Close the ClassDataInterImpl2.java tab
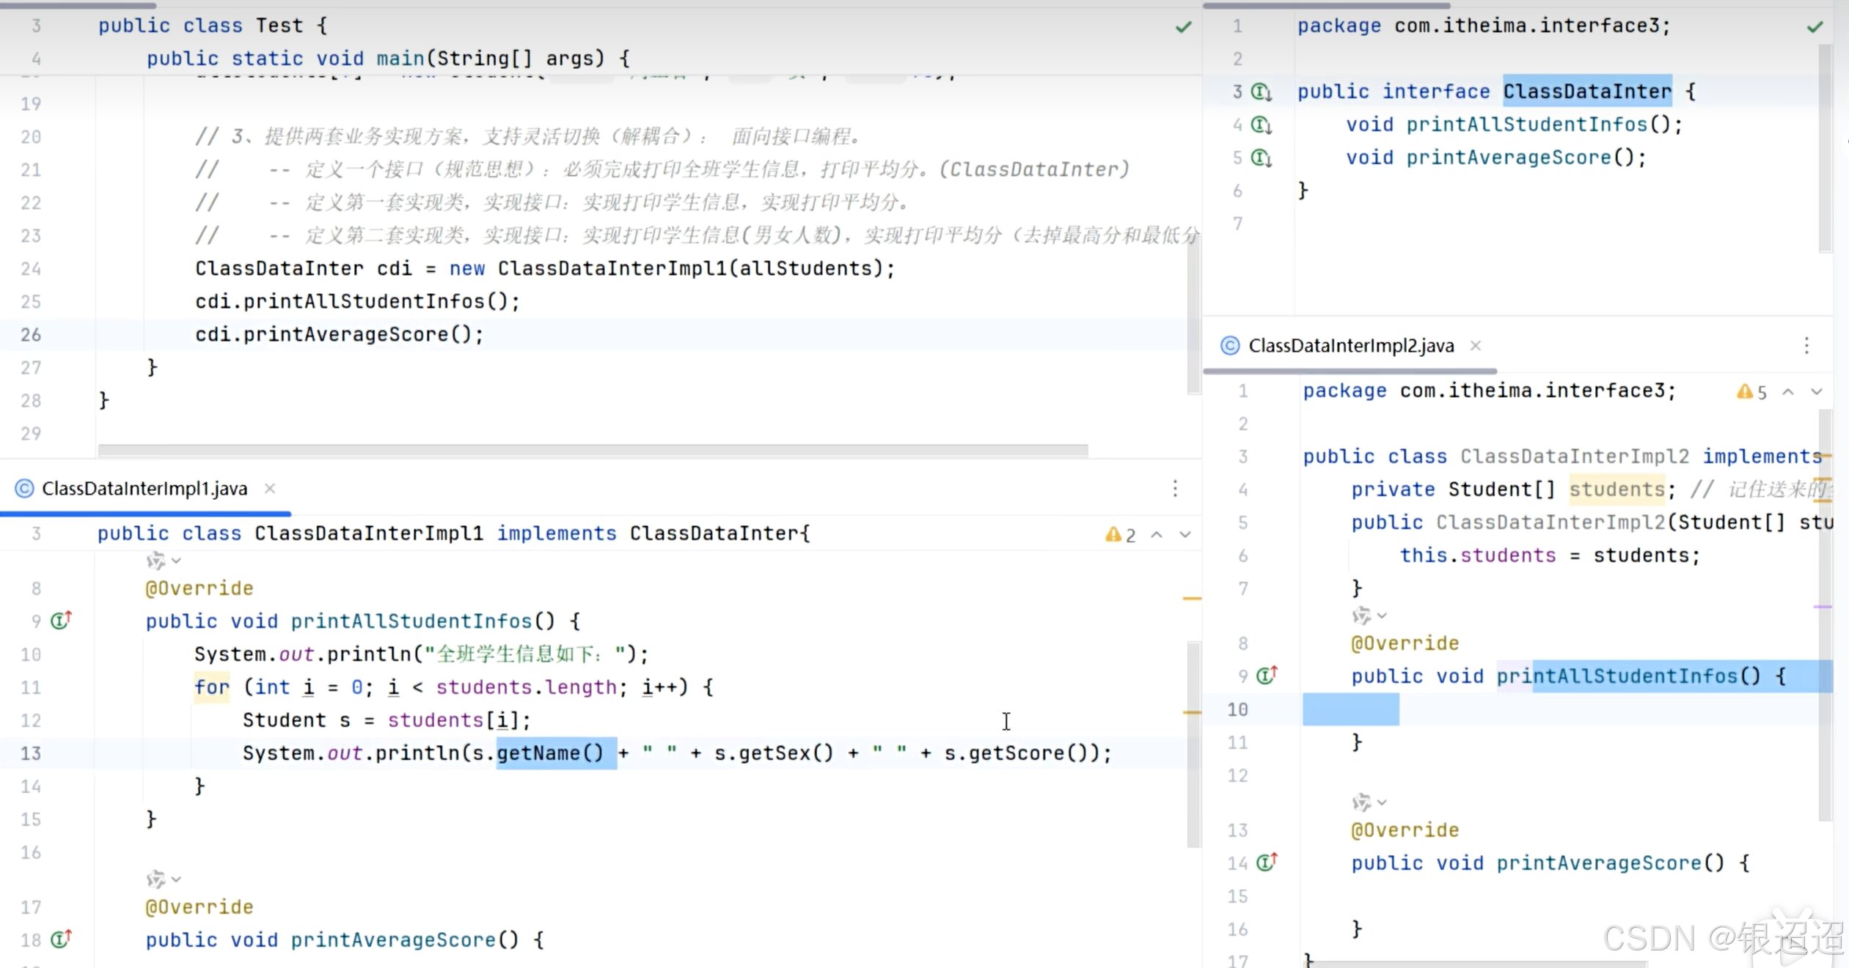This screenshot has width=1849, height=968. (x=1476, y=346)
